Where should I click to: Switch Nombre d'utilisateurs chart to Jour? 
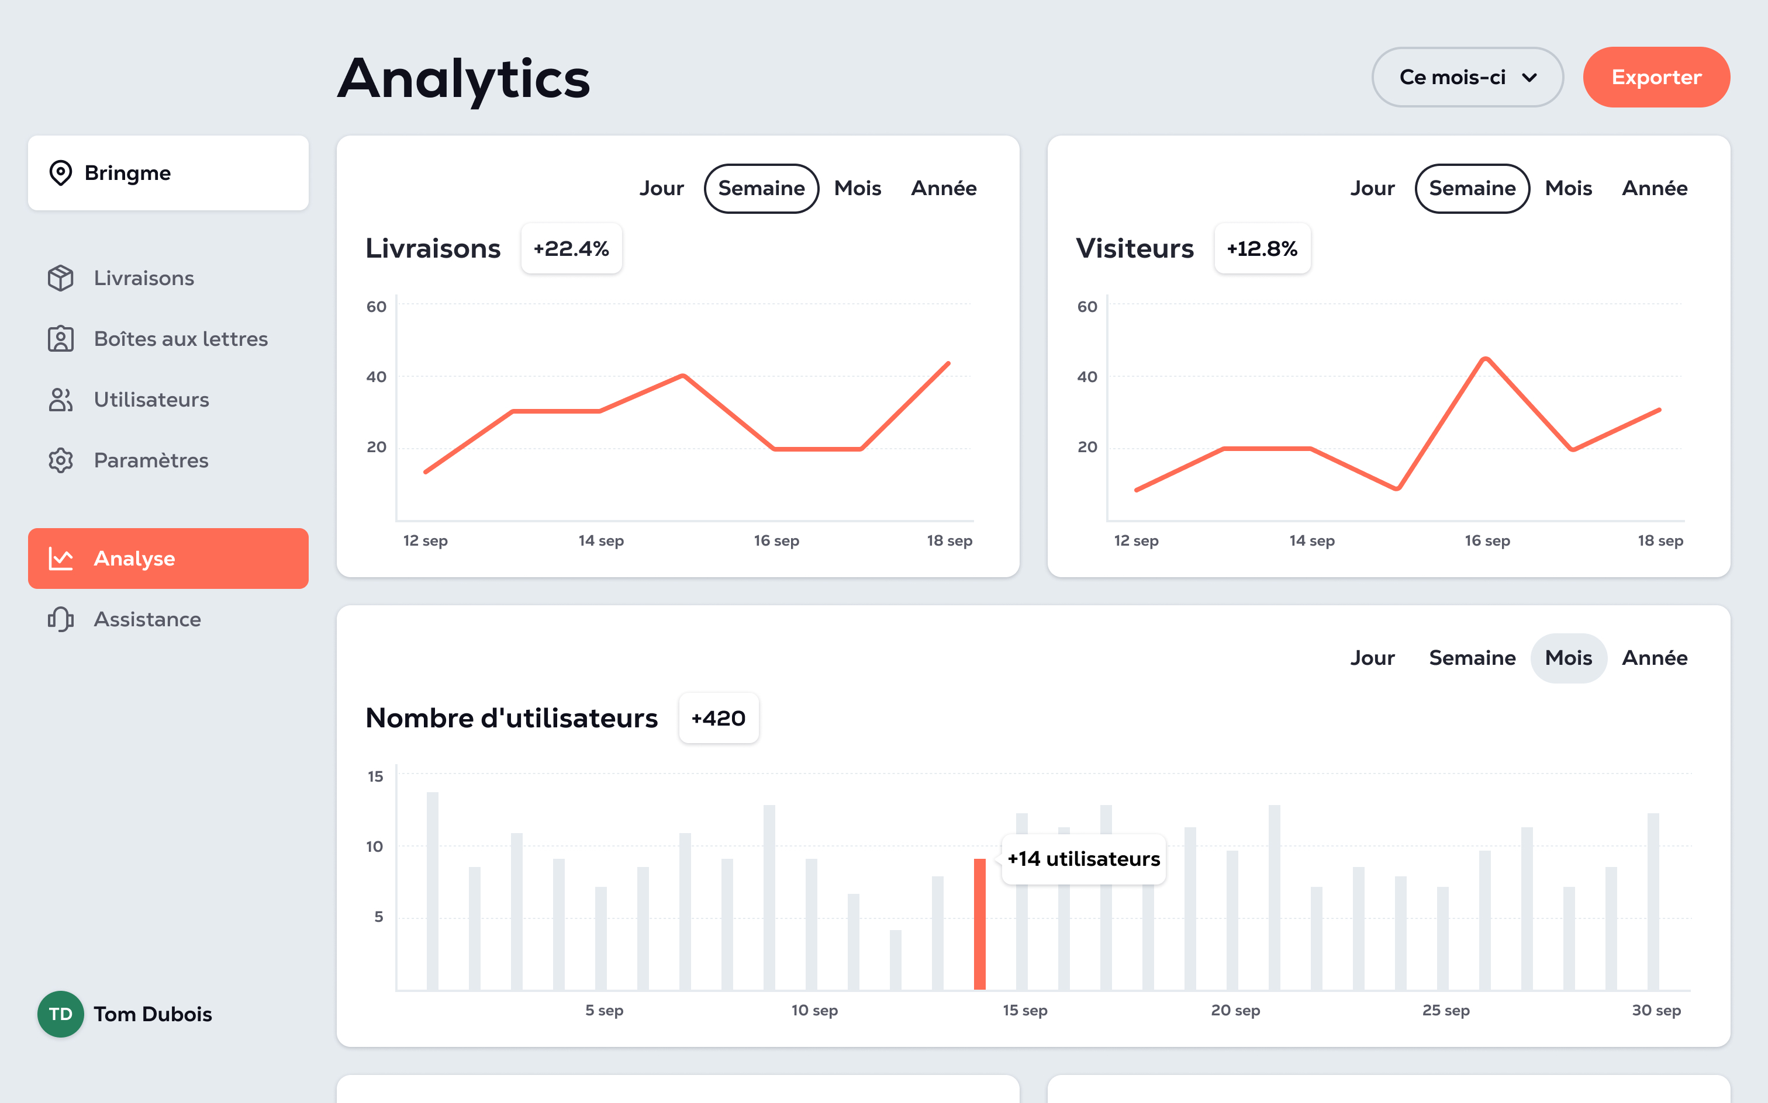point(1372,658)
